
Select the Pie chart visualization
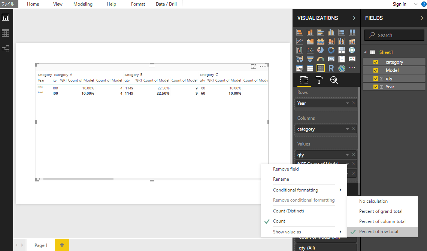[x=321, y=50]
